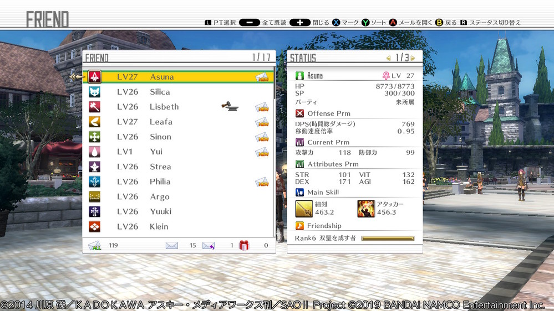Screen dimensions: 554x311
Task: Select the Yuuki friend name
Action: (x=161, y=211)
